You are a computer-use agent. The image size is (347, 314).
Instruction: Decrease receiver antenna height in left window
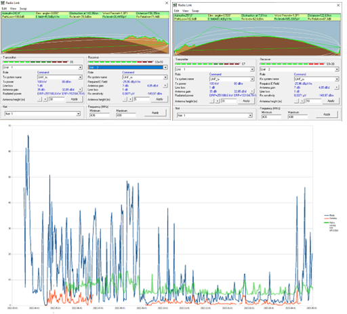tap(125, 99)
